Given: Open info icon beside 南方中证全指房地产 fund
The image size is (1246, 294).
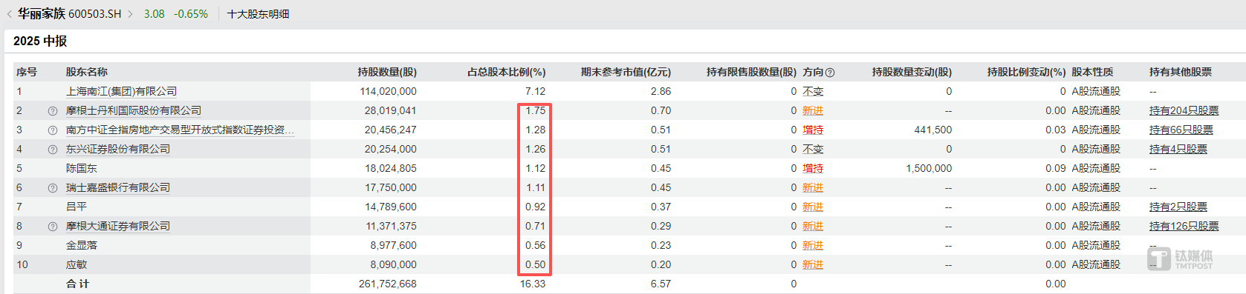Looking at the screenshot, I should pos(53,130).
